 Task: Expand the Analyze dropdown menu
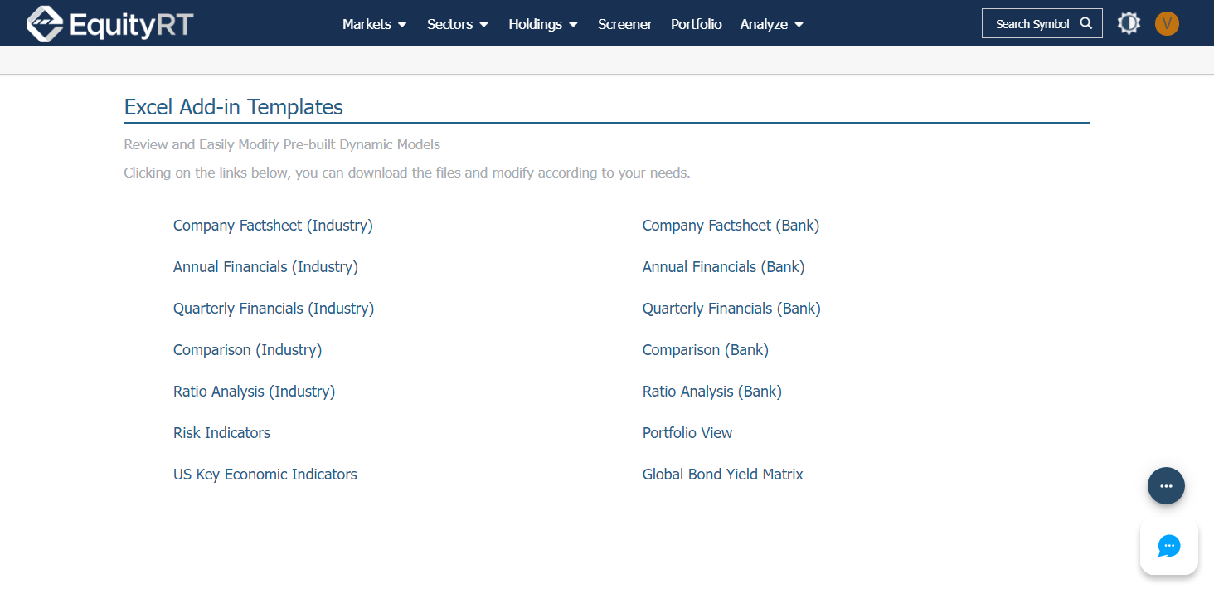pos(772,24)
